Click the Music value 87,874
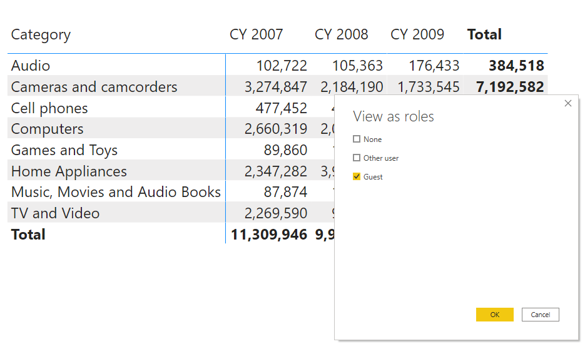Viewport: 585px width, 354px height. click(285, 193)
